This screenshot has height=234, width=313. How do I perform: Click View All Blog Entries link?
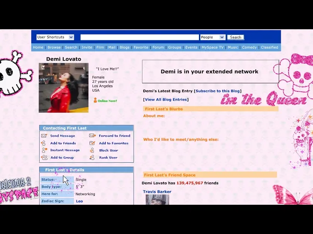click(166, 99)
